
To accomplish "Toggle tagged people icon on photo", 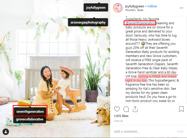I will tap(6, 132).
